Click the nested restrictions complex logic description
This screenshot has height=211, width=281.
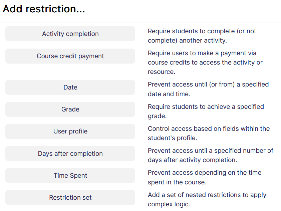(207, 199)
